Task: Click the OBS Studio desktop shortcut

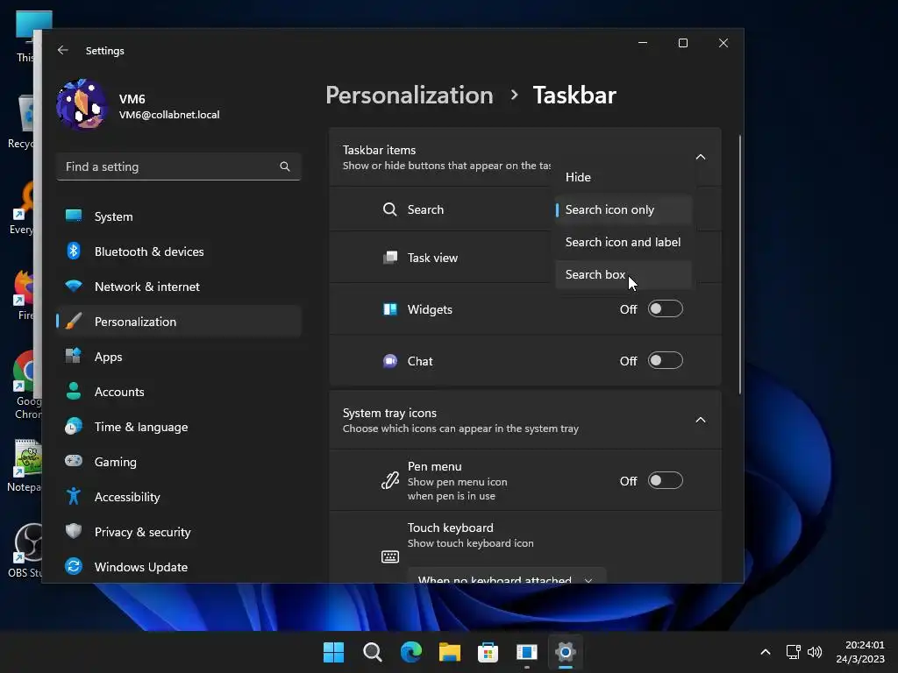Action: [25, 550]
